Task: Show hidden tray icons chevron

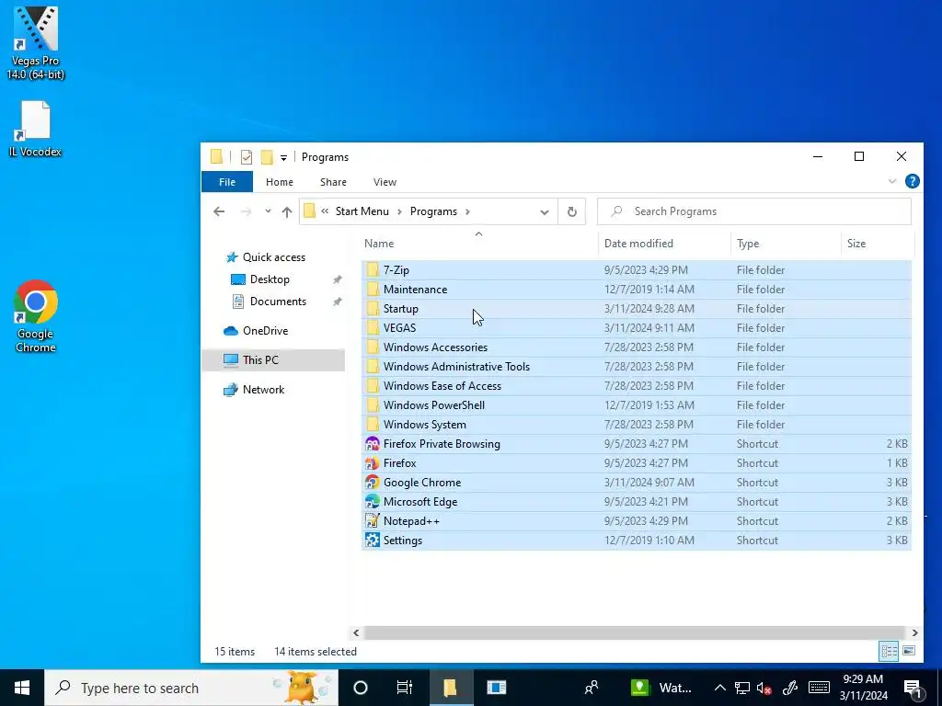Action: 719,688
